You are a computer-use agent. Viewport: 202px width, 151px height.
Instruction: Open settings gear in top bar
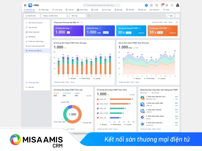pyautogui.click(x=167, y=5)
